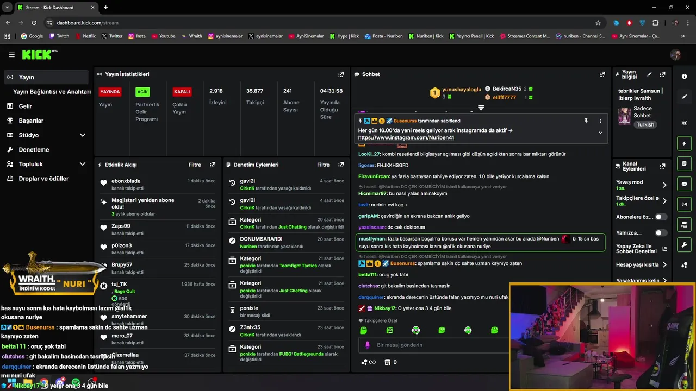696x391 pixels.
Task: Click the Turkish language tag
Action: 645,125
